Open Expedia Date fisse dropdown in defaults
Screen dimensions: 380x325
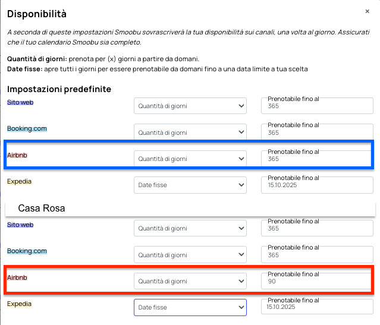click(190, 185)
